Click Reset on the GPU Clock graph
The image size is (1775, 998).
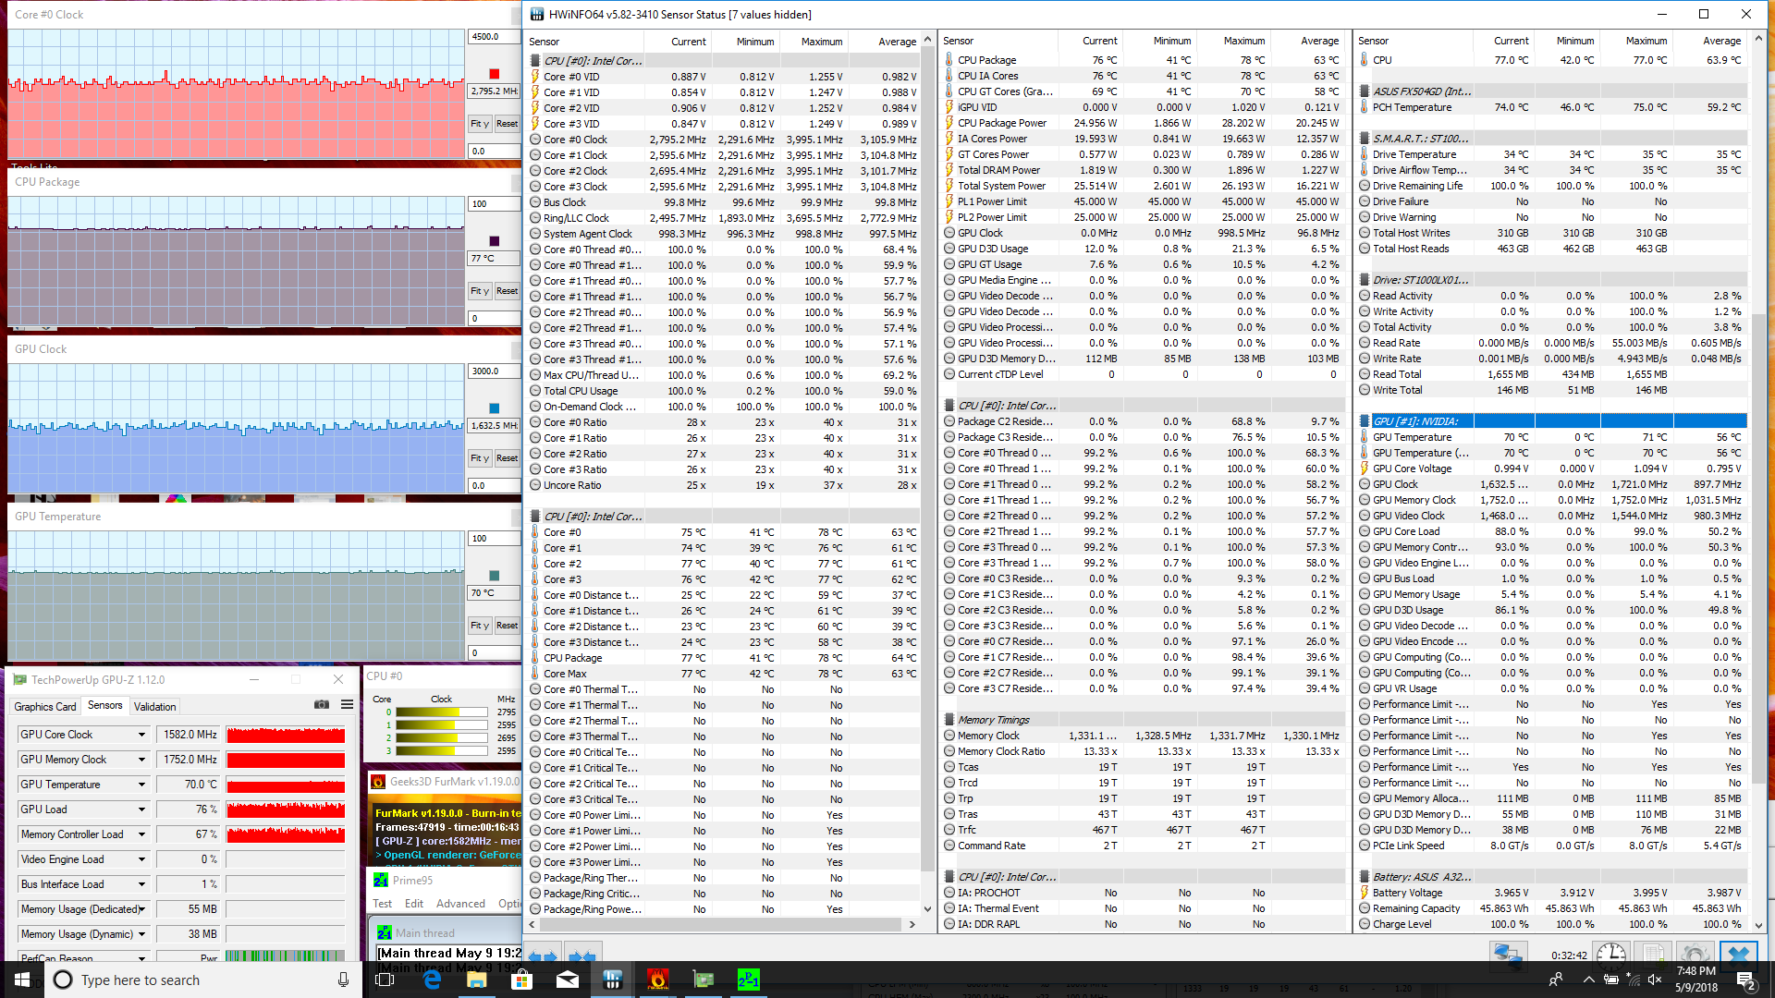[507, 458]
